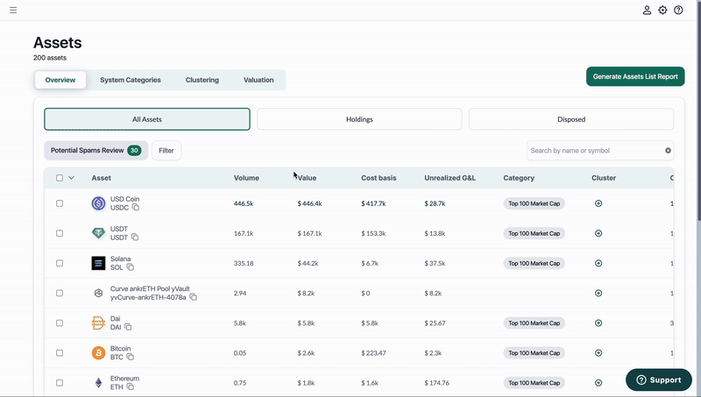Image resolution: width=701 pixels, height=397 pixels.
Task: Click the 200 assets count text
Action: (x=50, y=58)
